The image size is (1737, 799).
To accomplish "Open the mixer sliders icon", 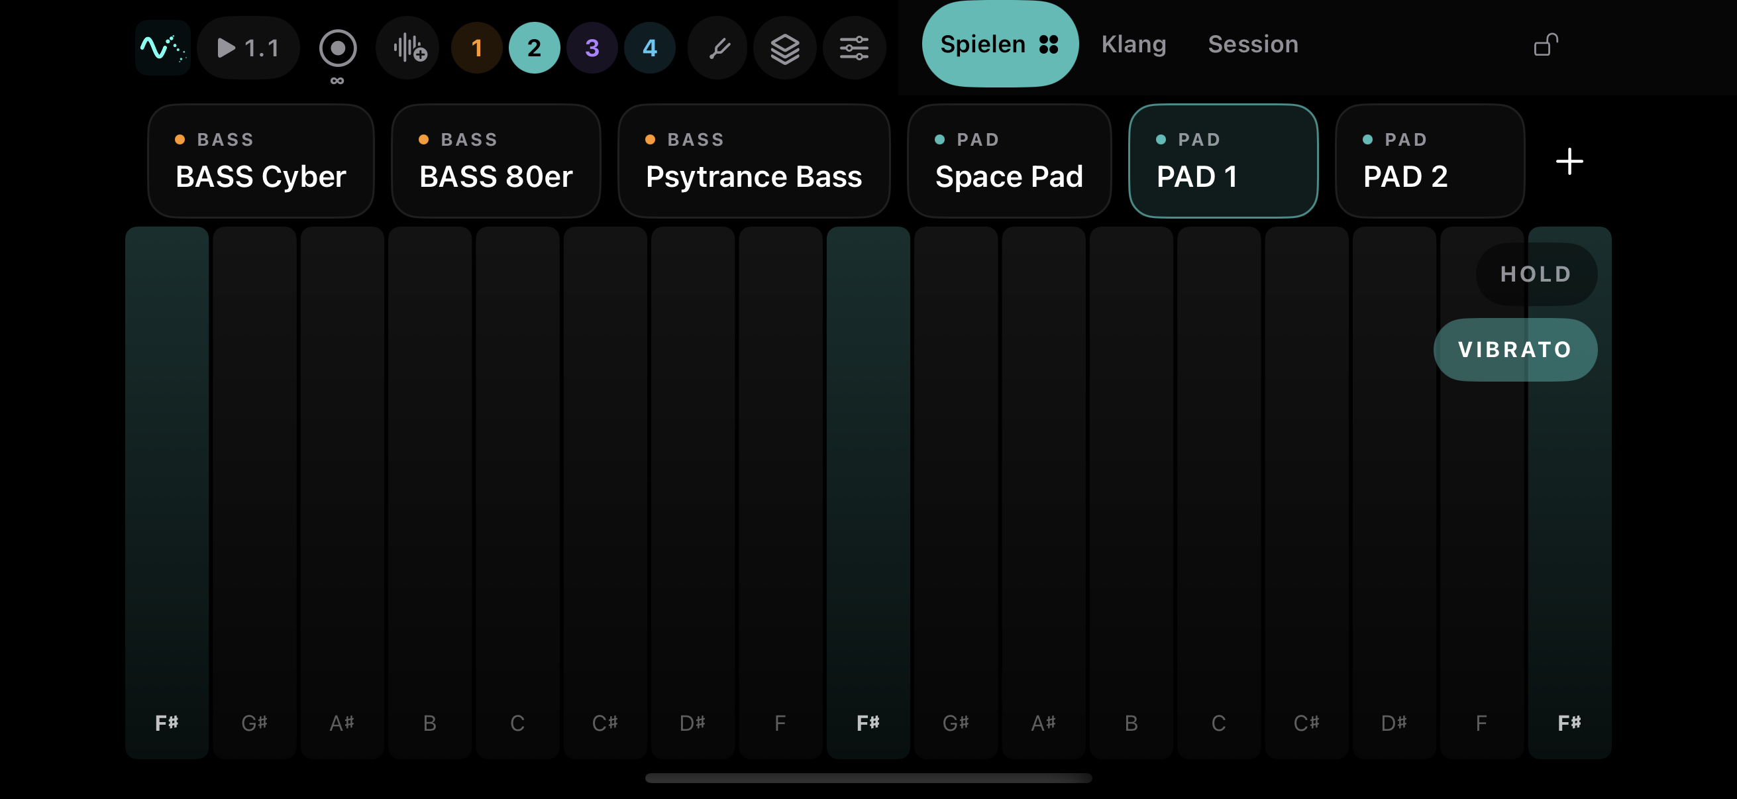I will tap(854, 48).
